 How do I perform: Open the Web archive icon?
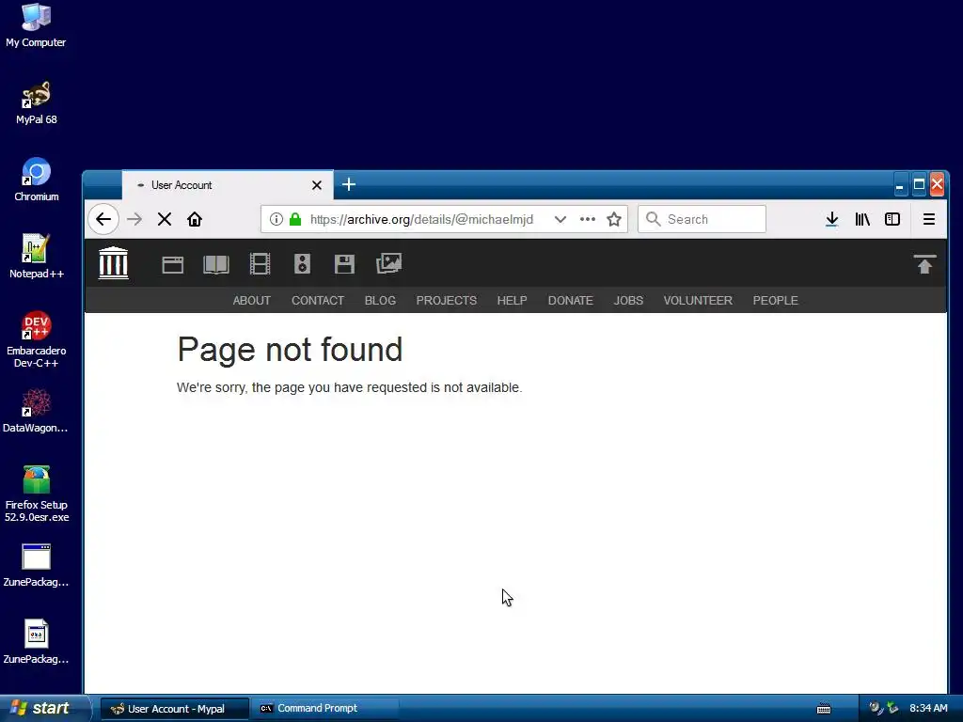[x=173, y=264]
